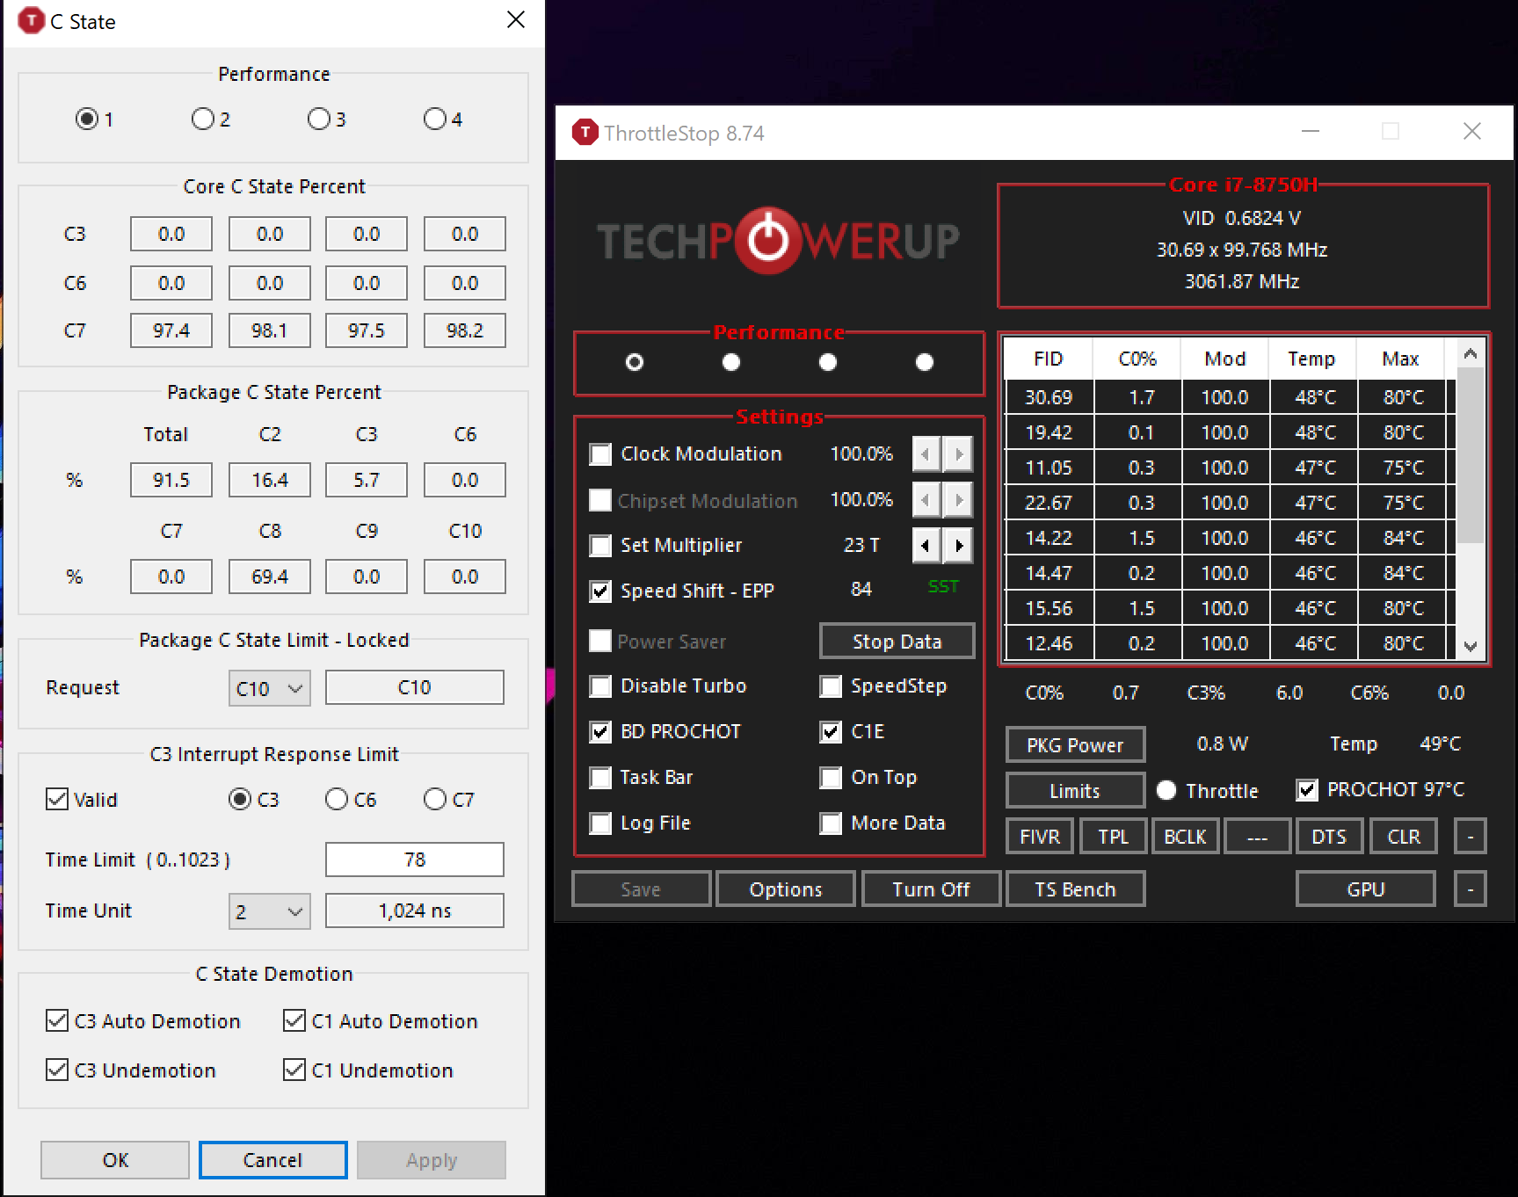1518x1197 pixels.
Task: Click the minus button beside CLR
Action: click(1470, 837)
